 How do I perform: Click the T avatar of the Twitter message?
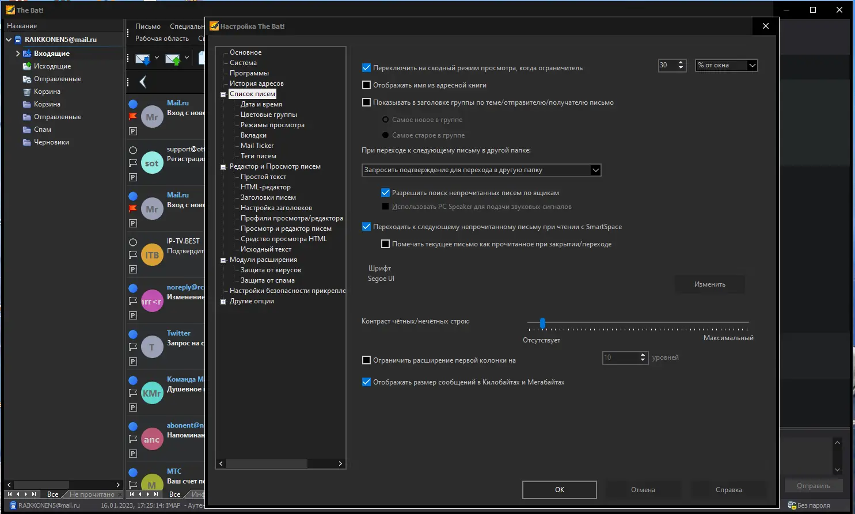[152, 347]
